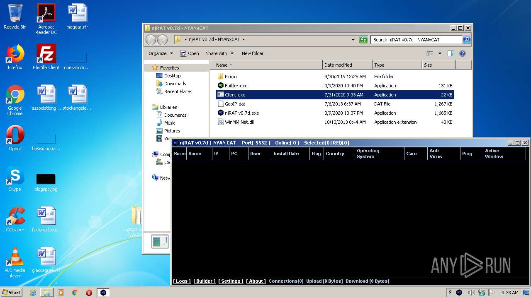Image resolution: width=531 pixels, height=298 pixels.
Task: Click the njRAT taskbar button
Action: [x=103, y=293]
